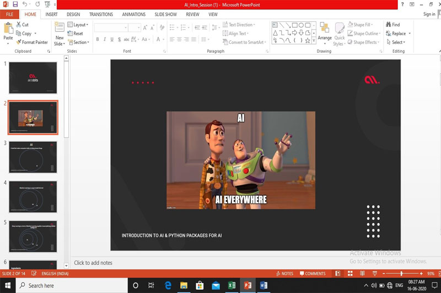The image size is (441, 293).
Task: Save the presentation from Quick Access Toolbar
Action: click(x=15, y=4)
